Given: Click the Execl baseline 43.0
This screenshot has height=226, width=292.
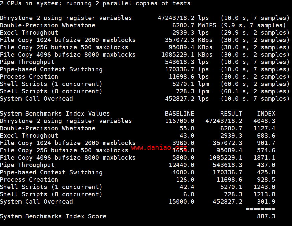Looking at the screenshot, I should click(x=187, y=136).
